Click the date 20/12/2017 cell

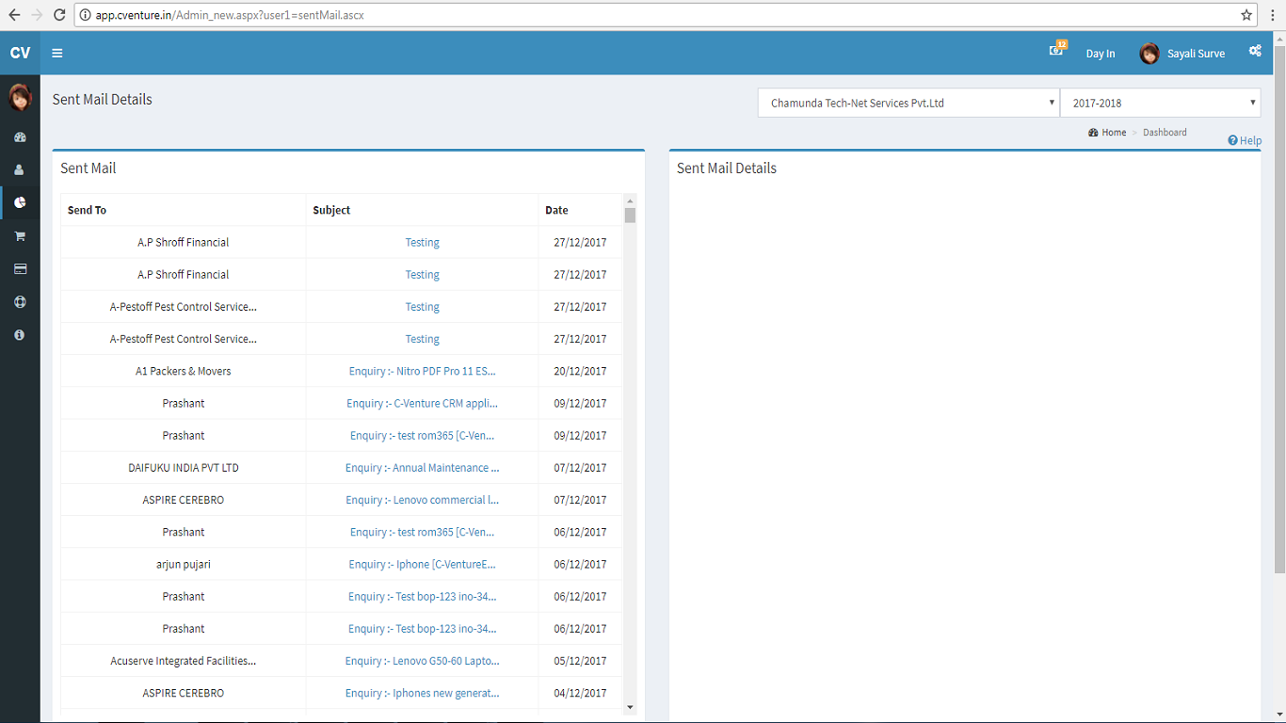[580, 371]
